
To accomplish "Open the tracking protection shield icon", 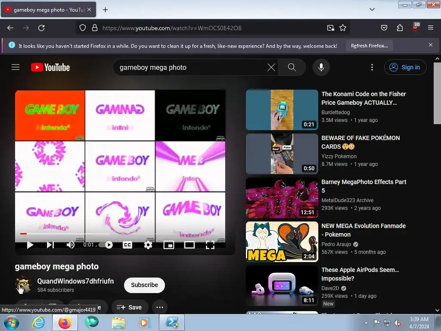I will point(82,28).
